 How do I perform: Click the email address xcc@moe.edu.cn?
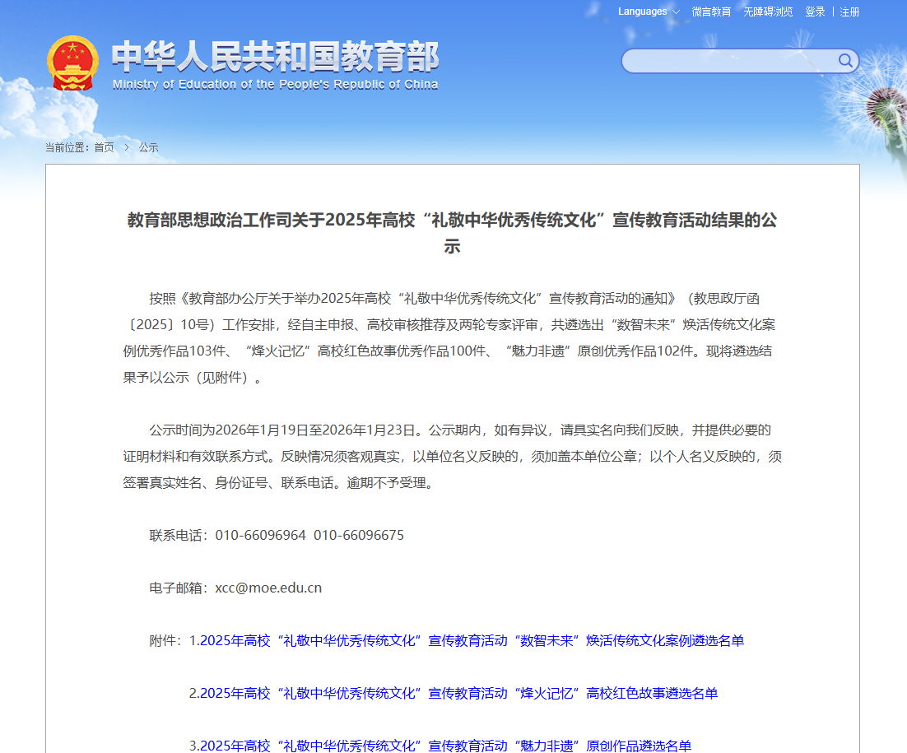[268, 588]
